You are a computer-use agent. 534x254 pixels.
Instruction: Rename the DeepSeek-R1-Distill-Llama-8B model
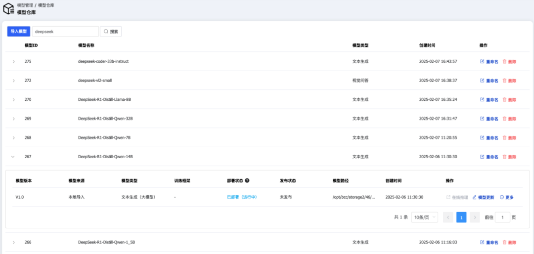click(489, 100)
